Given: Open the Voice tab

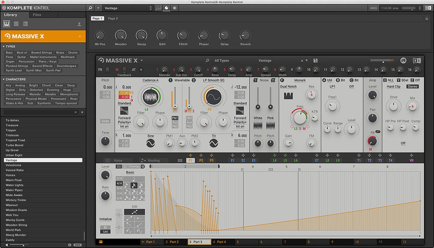Looking at the screenshot, I should click(118, 161).
